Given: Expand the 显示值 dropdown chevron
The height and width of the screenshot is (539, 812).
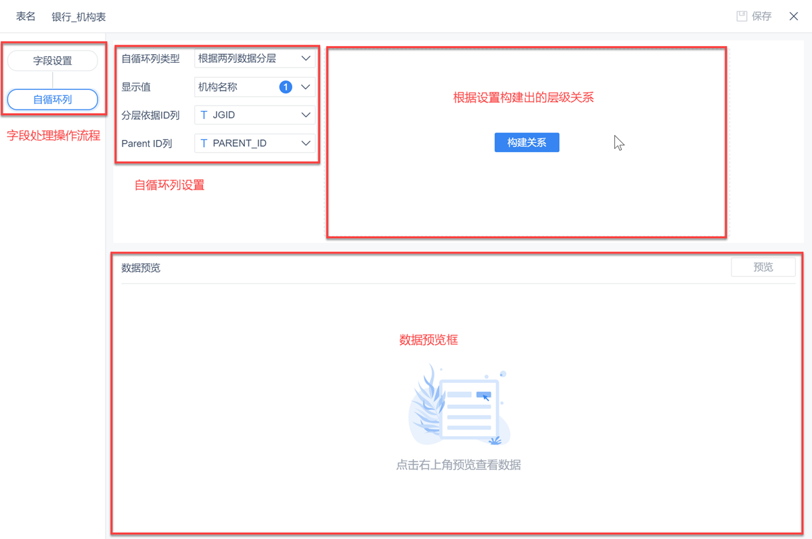Looking at the screenshot, I should click(x=305, y=87).
